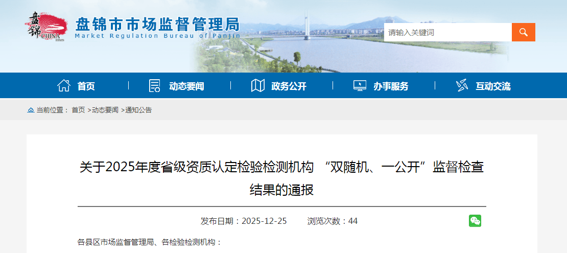Follow the 通知公告 breadcrumb link
The width and height of the screenshot is (567, 253).
(138, 110)
